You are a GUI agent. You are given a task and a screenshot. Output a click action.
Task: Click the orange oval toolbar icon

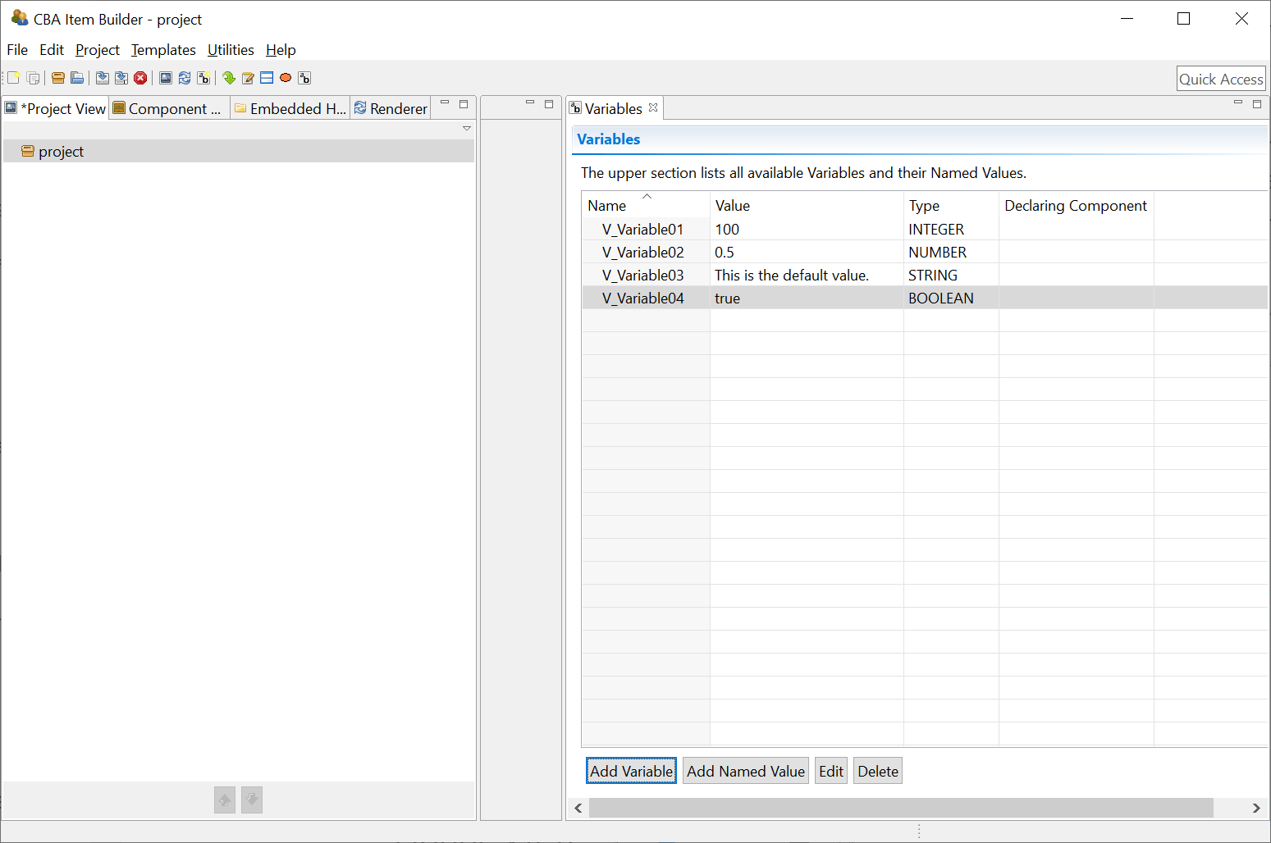(286, 78)
